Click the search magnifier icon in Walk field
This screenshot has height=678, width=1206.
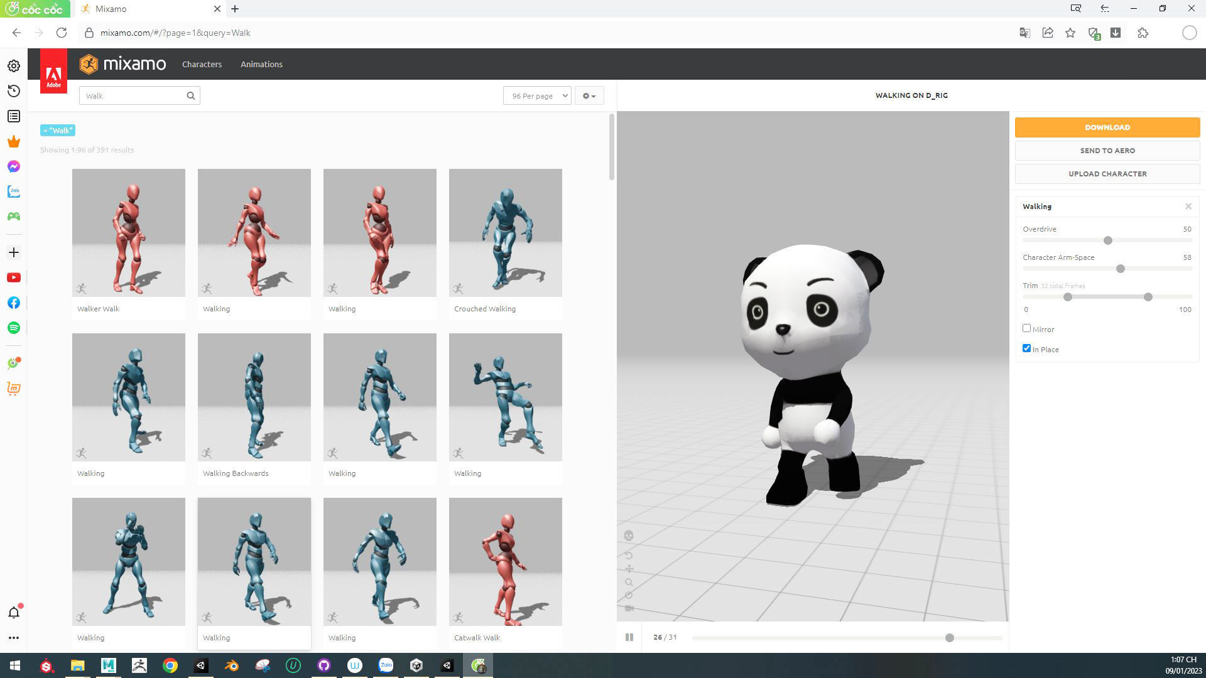191,95
